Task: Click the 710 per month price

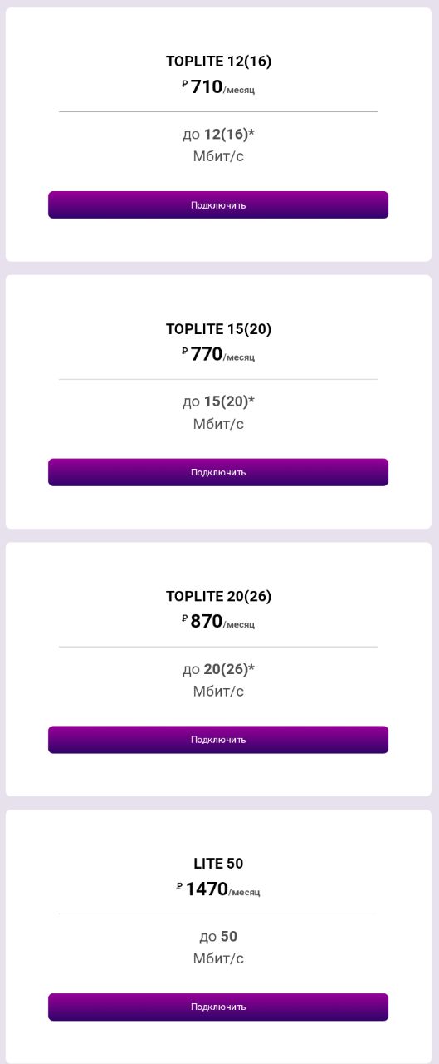Action: pyautogui.click(x=222, y=86)
